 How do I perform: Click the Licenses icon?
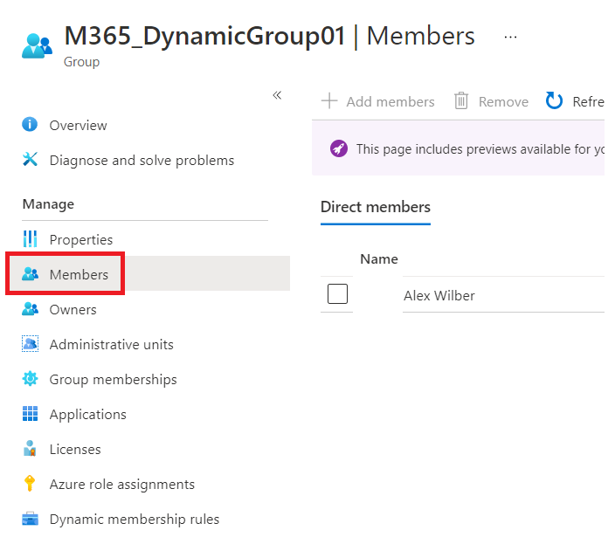30,449
